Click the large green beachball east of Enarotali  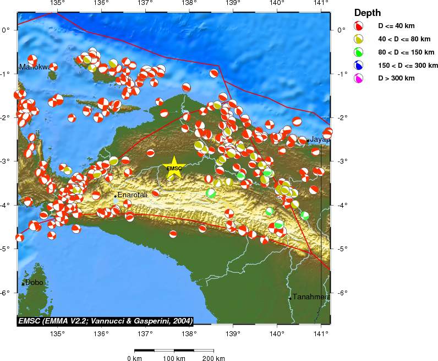click(x=211, y=193)
